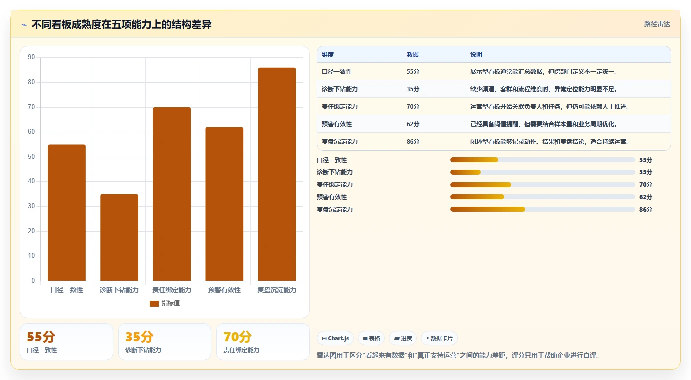Open the 55分 口径一致性 data card
Viewport: 691px width, 380px height.
point(66,342)
